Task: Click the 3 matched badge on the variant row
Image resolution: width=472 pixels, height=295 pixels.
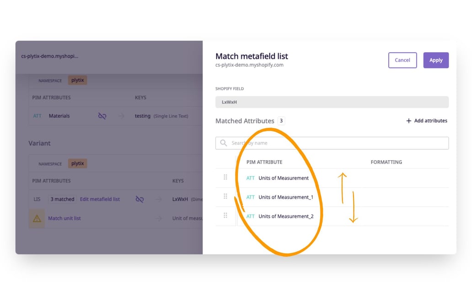Action: pyautogui.click(x=62, y=199)
